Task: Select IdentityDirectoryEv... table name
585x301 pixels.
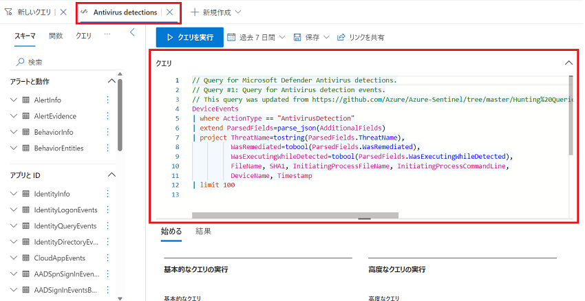Action: click(x=66, y=242)
